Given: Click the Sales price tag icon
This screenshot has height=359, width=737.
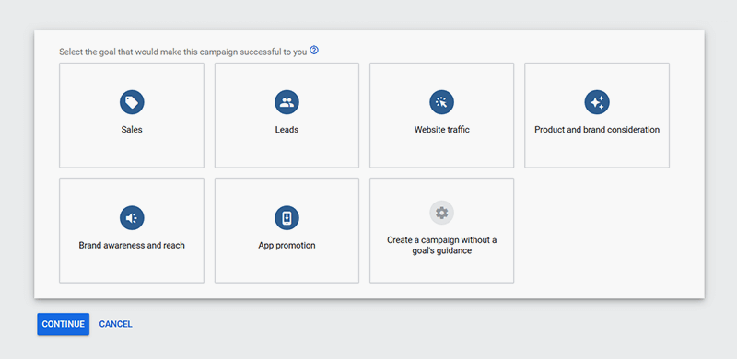Looking at the screenshot, I should 132,102.
